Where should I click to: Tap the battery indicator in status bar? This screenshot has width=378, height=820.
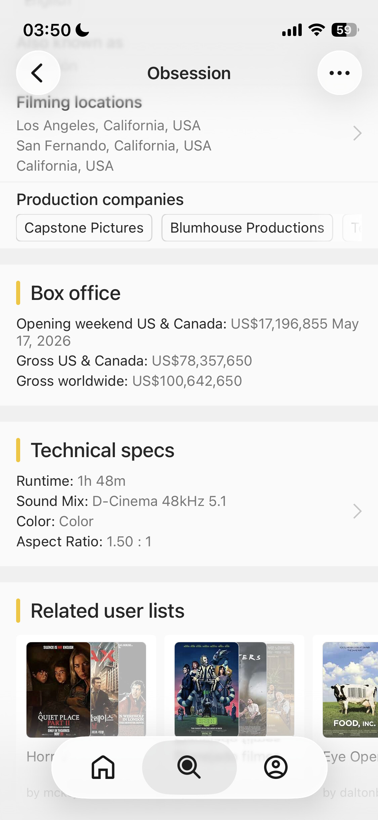(x=345, y=30)
